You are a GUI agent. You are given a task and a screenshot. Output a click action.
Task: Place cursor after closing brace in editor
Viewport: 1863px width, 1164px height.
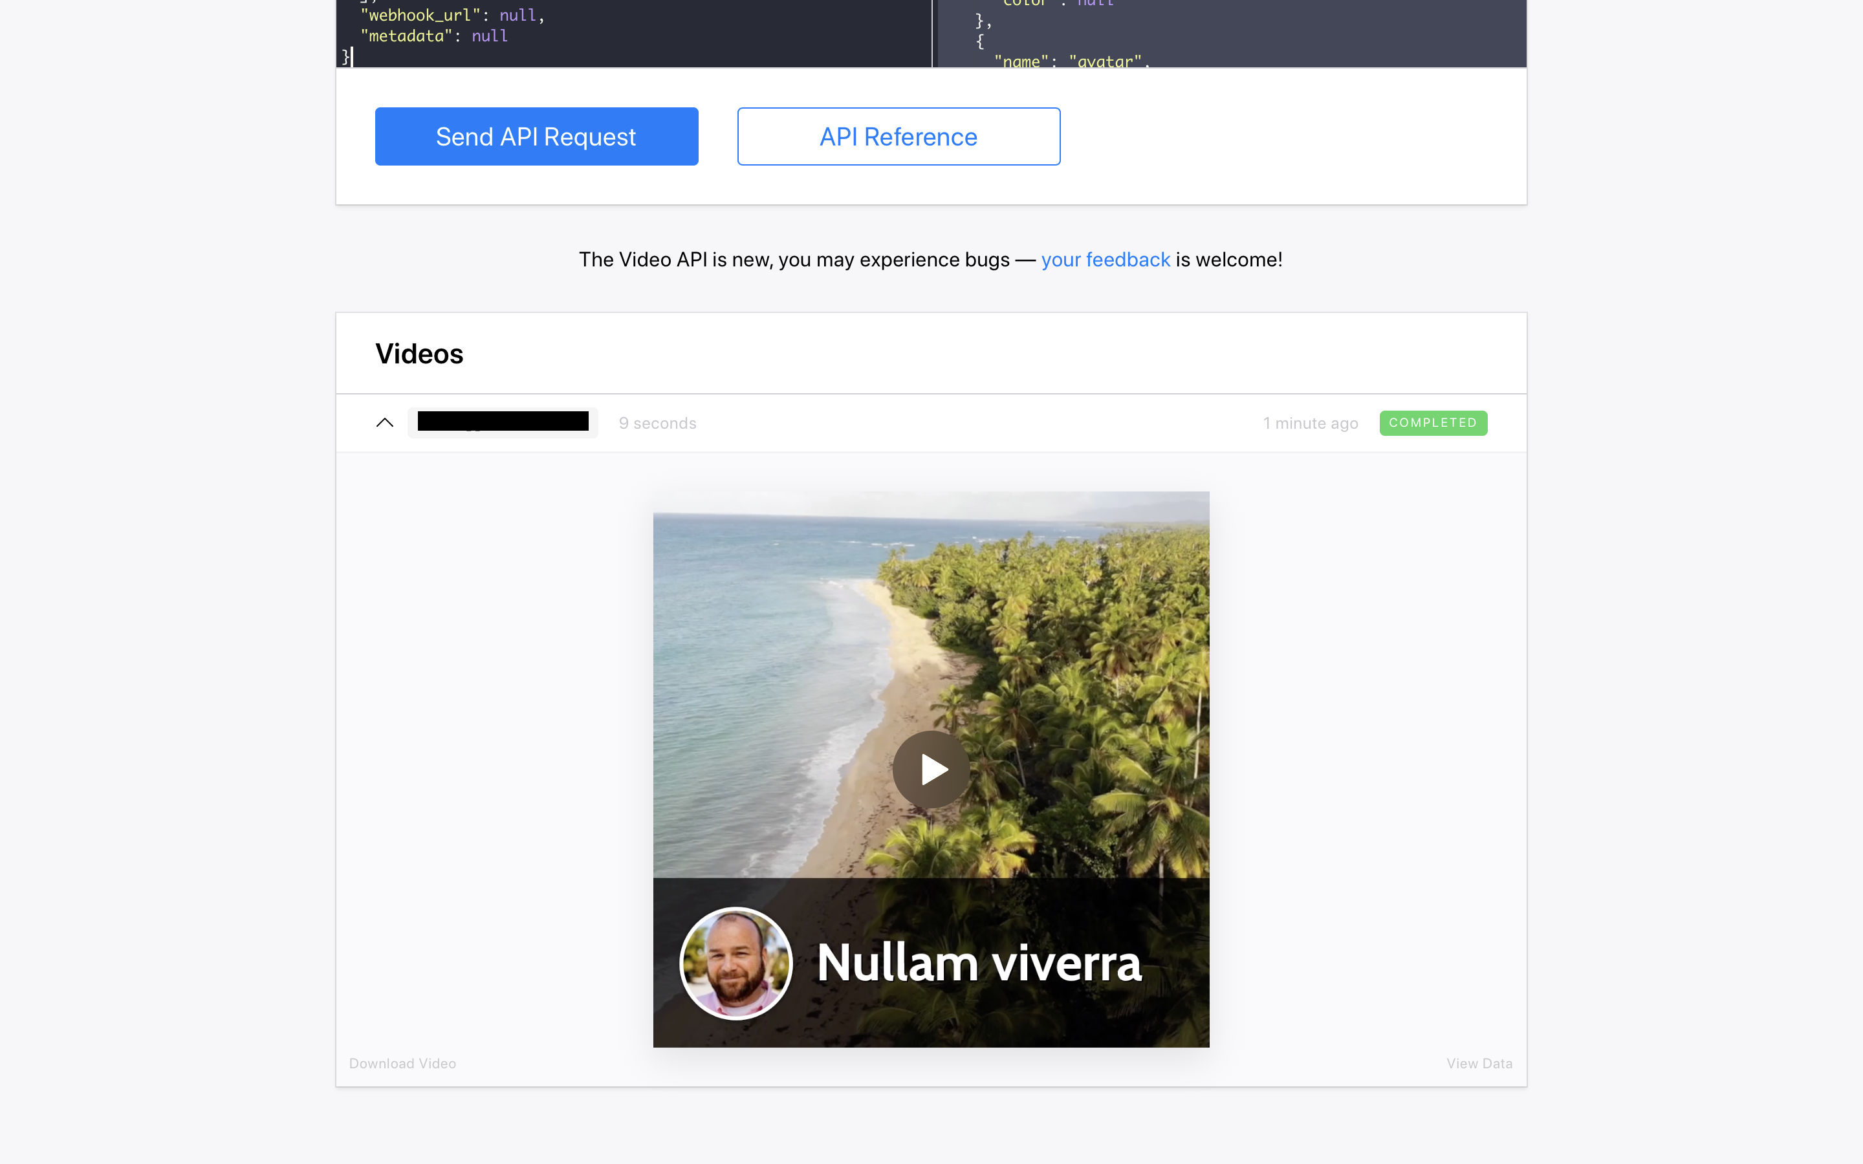click(x=352, y=57)
